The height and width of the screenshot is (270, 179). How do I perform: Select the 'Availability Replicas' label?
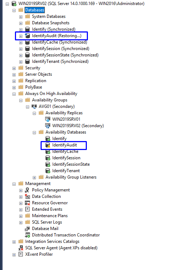(x=64, y=113)
